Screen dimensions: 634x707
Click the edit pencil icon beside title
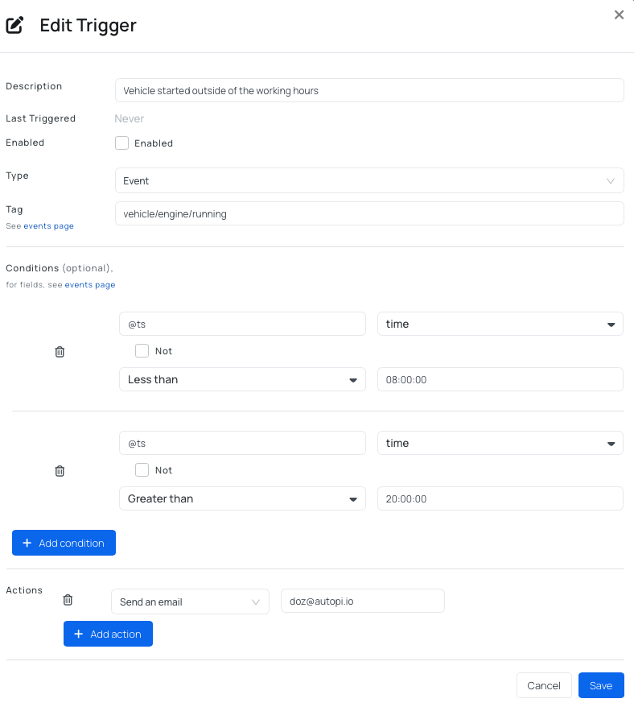14,25
